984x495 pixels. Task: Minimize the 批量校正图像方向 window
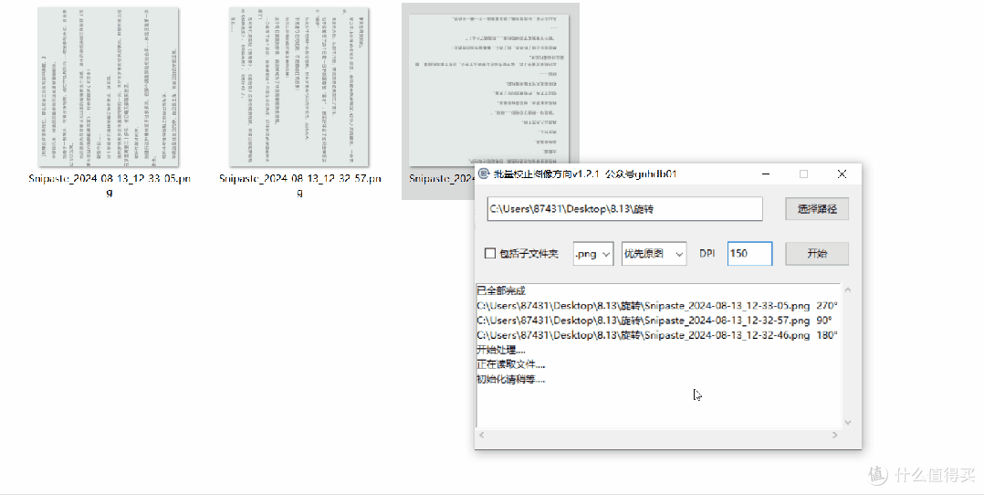point(766,174)
